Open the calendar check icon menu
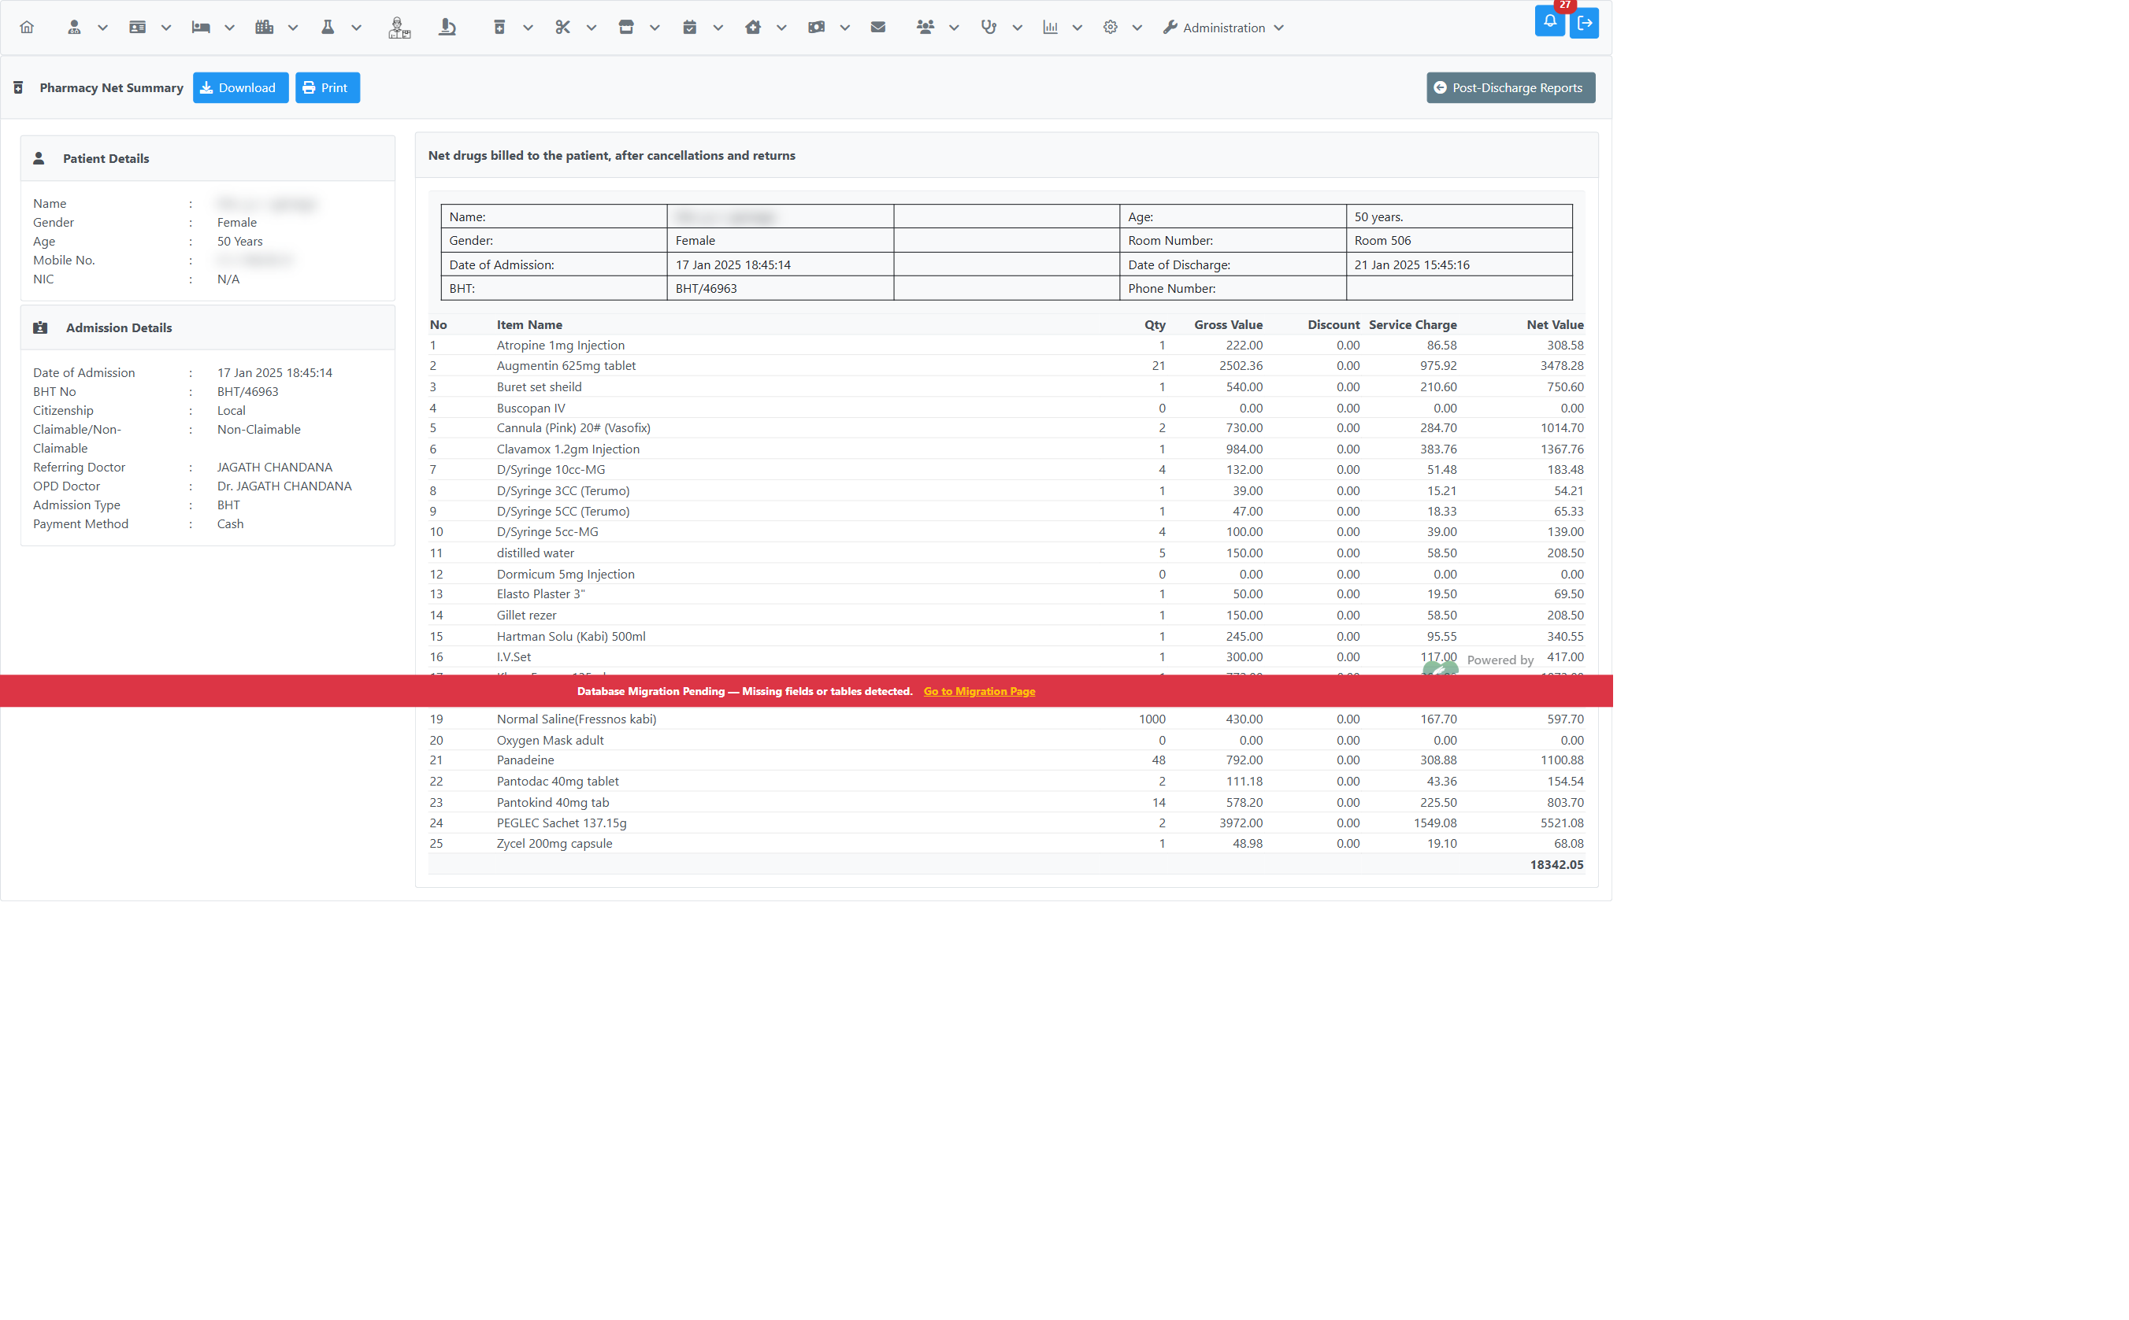This screenshot has width=2129, height=1320. coord(689,27)
